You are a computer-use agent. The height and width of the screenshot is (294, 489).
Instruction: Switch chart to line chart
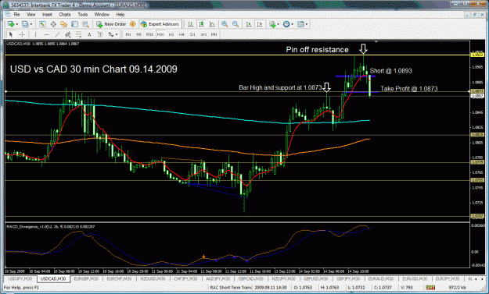point(212,24)
